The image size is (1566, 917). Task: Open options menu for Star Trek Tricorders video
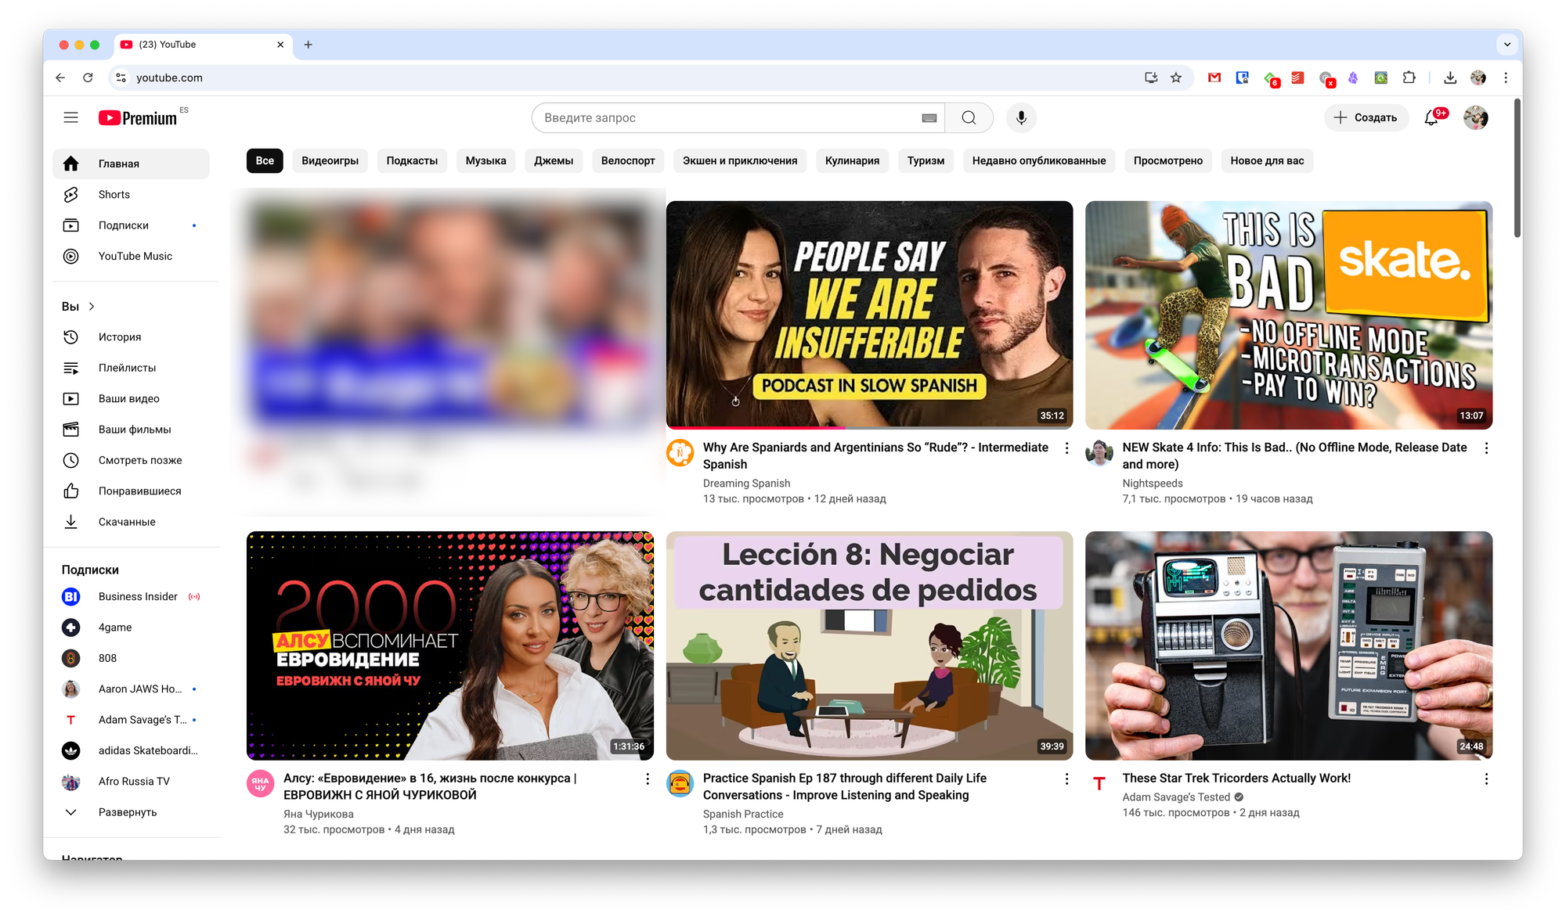[x=1485, y=779]
